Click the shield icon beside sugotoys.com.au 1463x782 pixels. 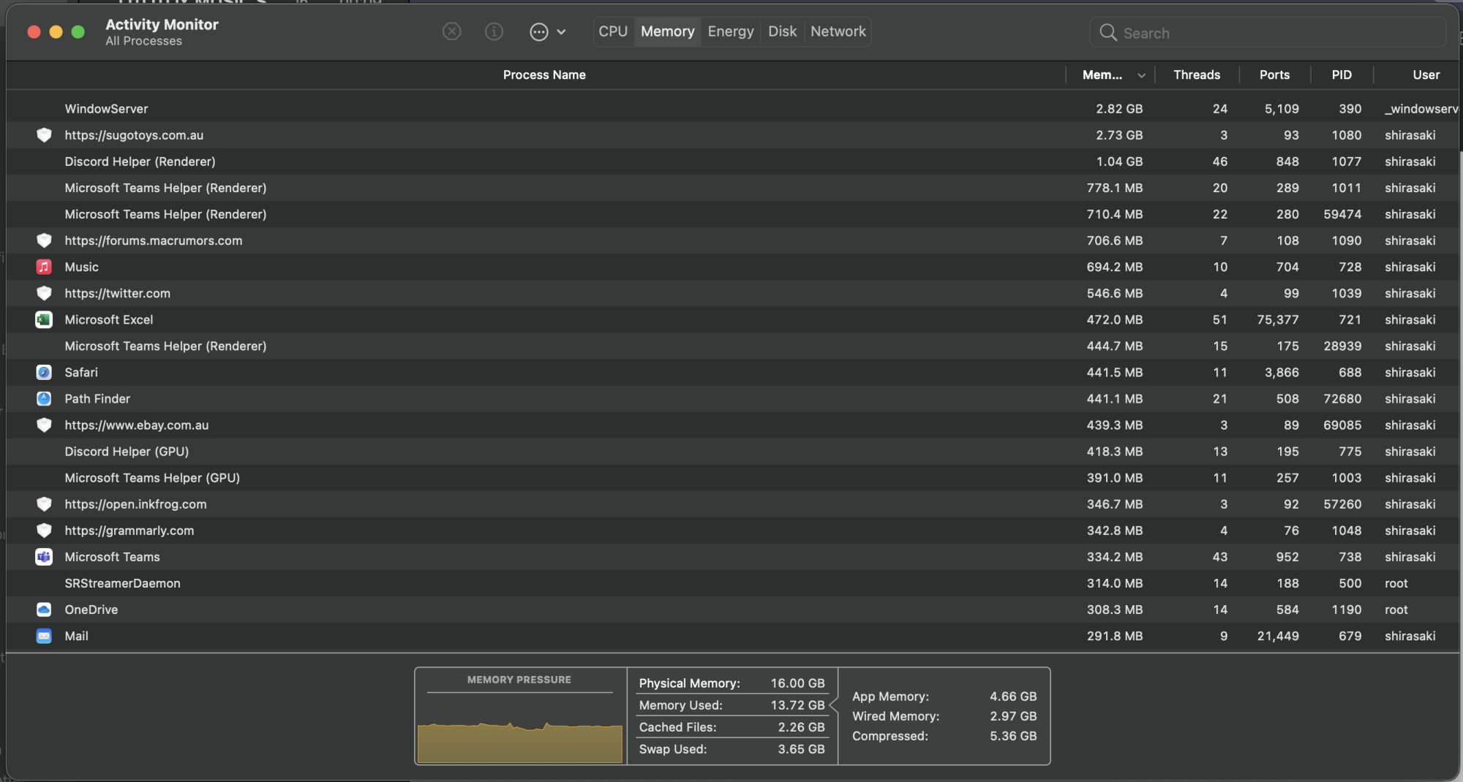tap(44, 135)
